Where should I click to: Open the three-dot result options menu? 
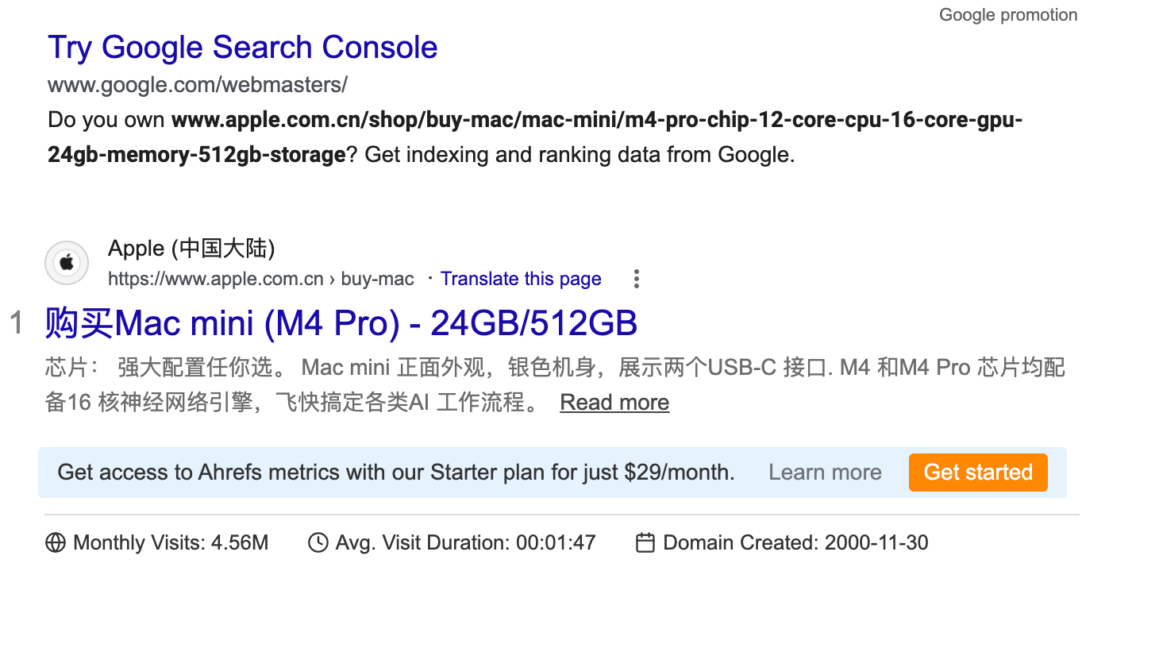[636, 279]
